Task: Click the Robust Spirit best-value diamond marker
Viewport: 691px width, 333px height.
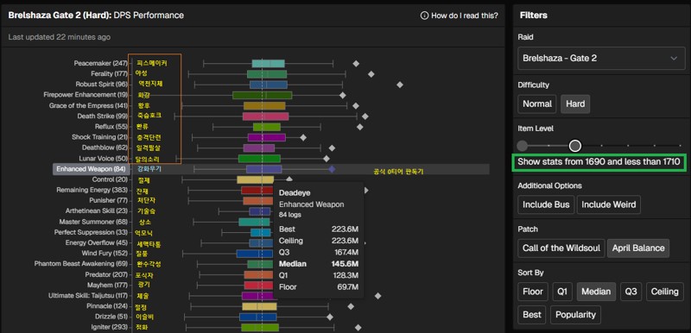Action: click(400, 85)
